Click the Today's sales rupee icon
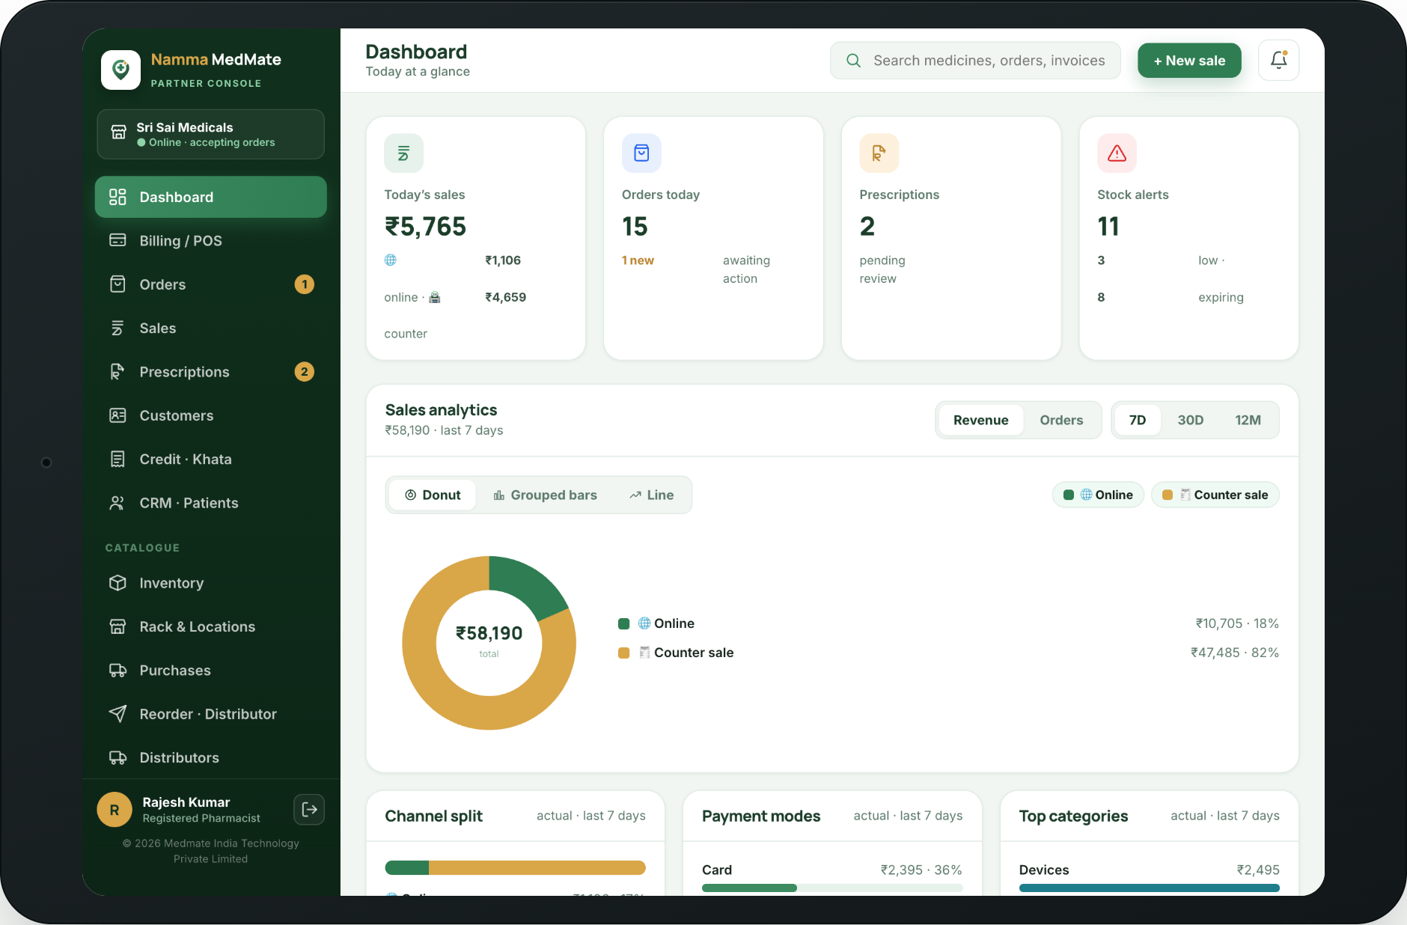The height and width of the screenshot is (925, 1407). click(x=403, y=153)
